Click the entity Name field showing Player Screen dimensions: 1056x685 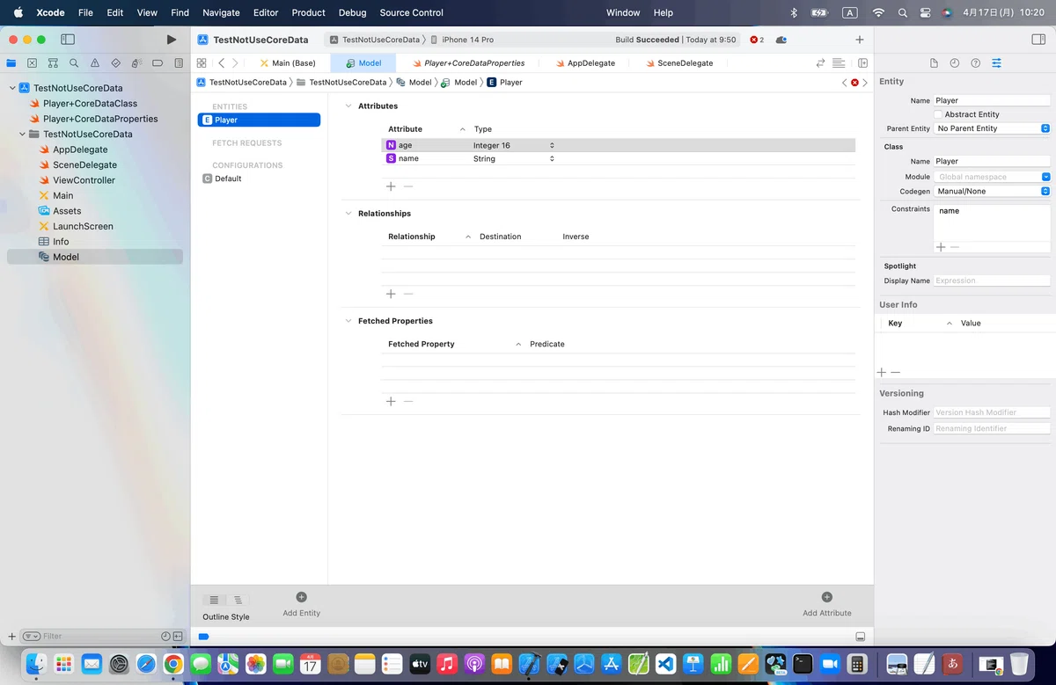[x=992, y=100]
